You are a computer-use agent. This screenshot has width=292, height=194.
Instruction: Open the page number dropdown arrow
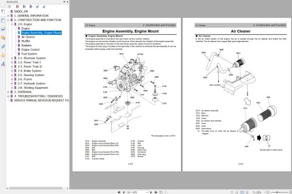[x=147, y=192]
